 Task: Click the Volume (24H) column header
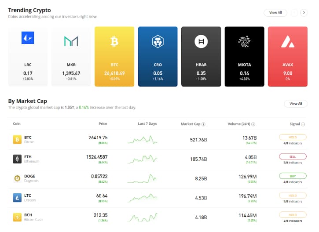pos(239,124)
